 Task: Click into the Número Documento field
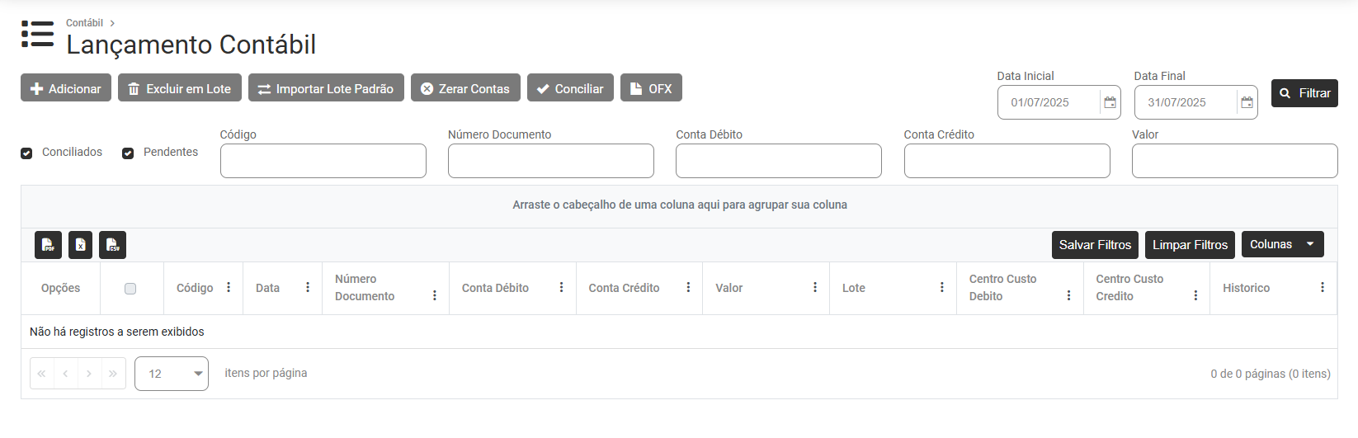click(x=550, y=161)
